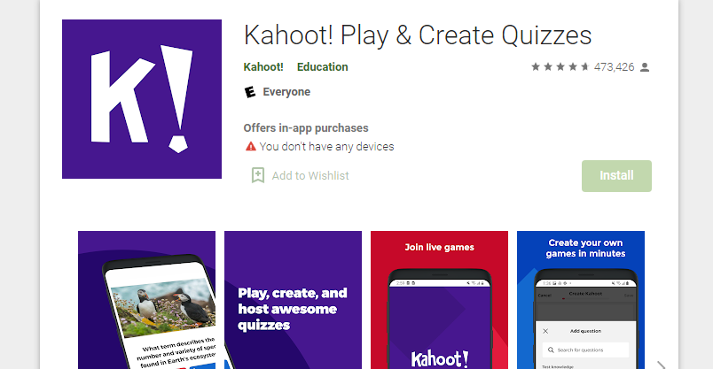Open the puffin quiz phone screenshot
Viewport: 713px width, 369px height.
tap(146, 300)
